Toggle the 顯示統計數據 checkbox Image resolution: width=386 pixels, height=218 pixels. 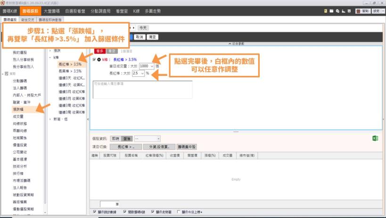pos(95,211)
